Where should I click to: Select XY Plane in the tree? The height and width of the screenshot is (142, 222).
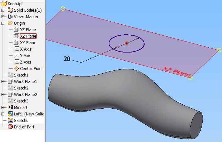point(28,43)
